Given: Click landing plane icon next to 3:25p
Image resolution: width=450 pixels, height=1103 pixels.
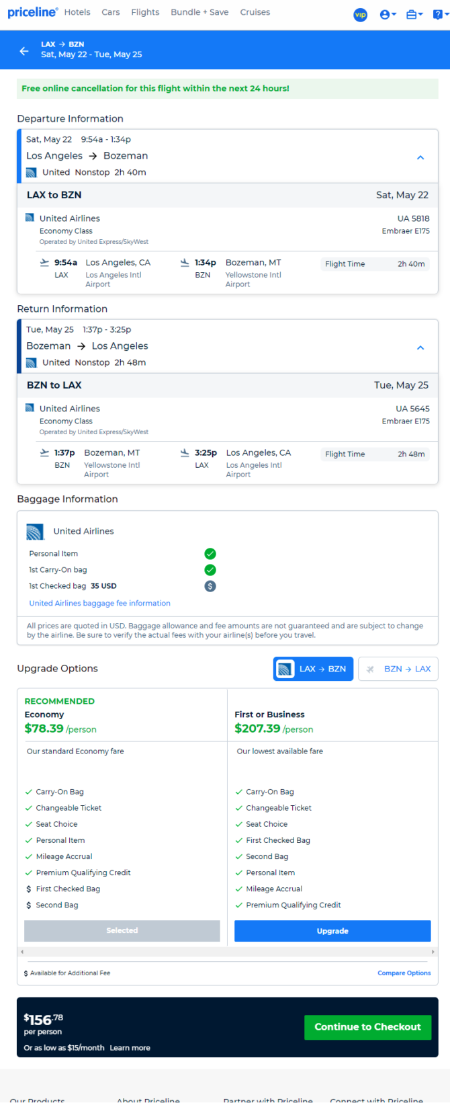Looking at the screenshot, I should pyautogui.click(x=185, y=453).
